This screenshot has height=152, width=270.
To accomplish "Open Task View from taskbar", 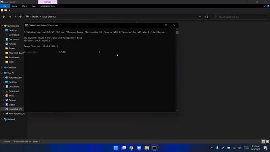I will pos(124,148).
